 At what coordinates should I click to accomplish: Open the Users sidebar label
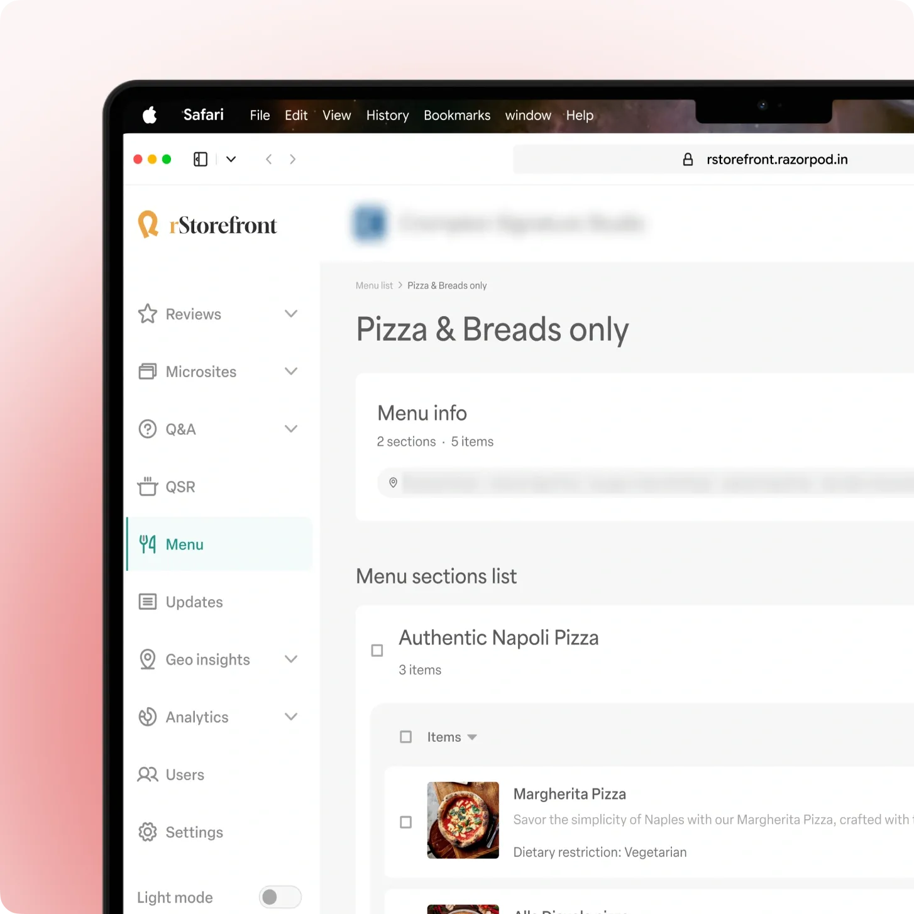[x=185, y=775]
